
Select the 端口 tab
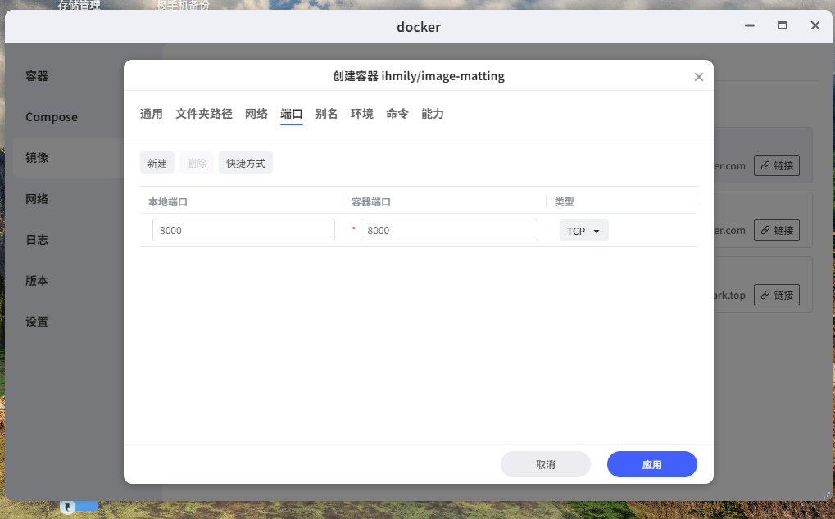coord(291,114)
